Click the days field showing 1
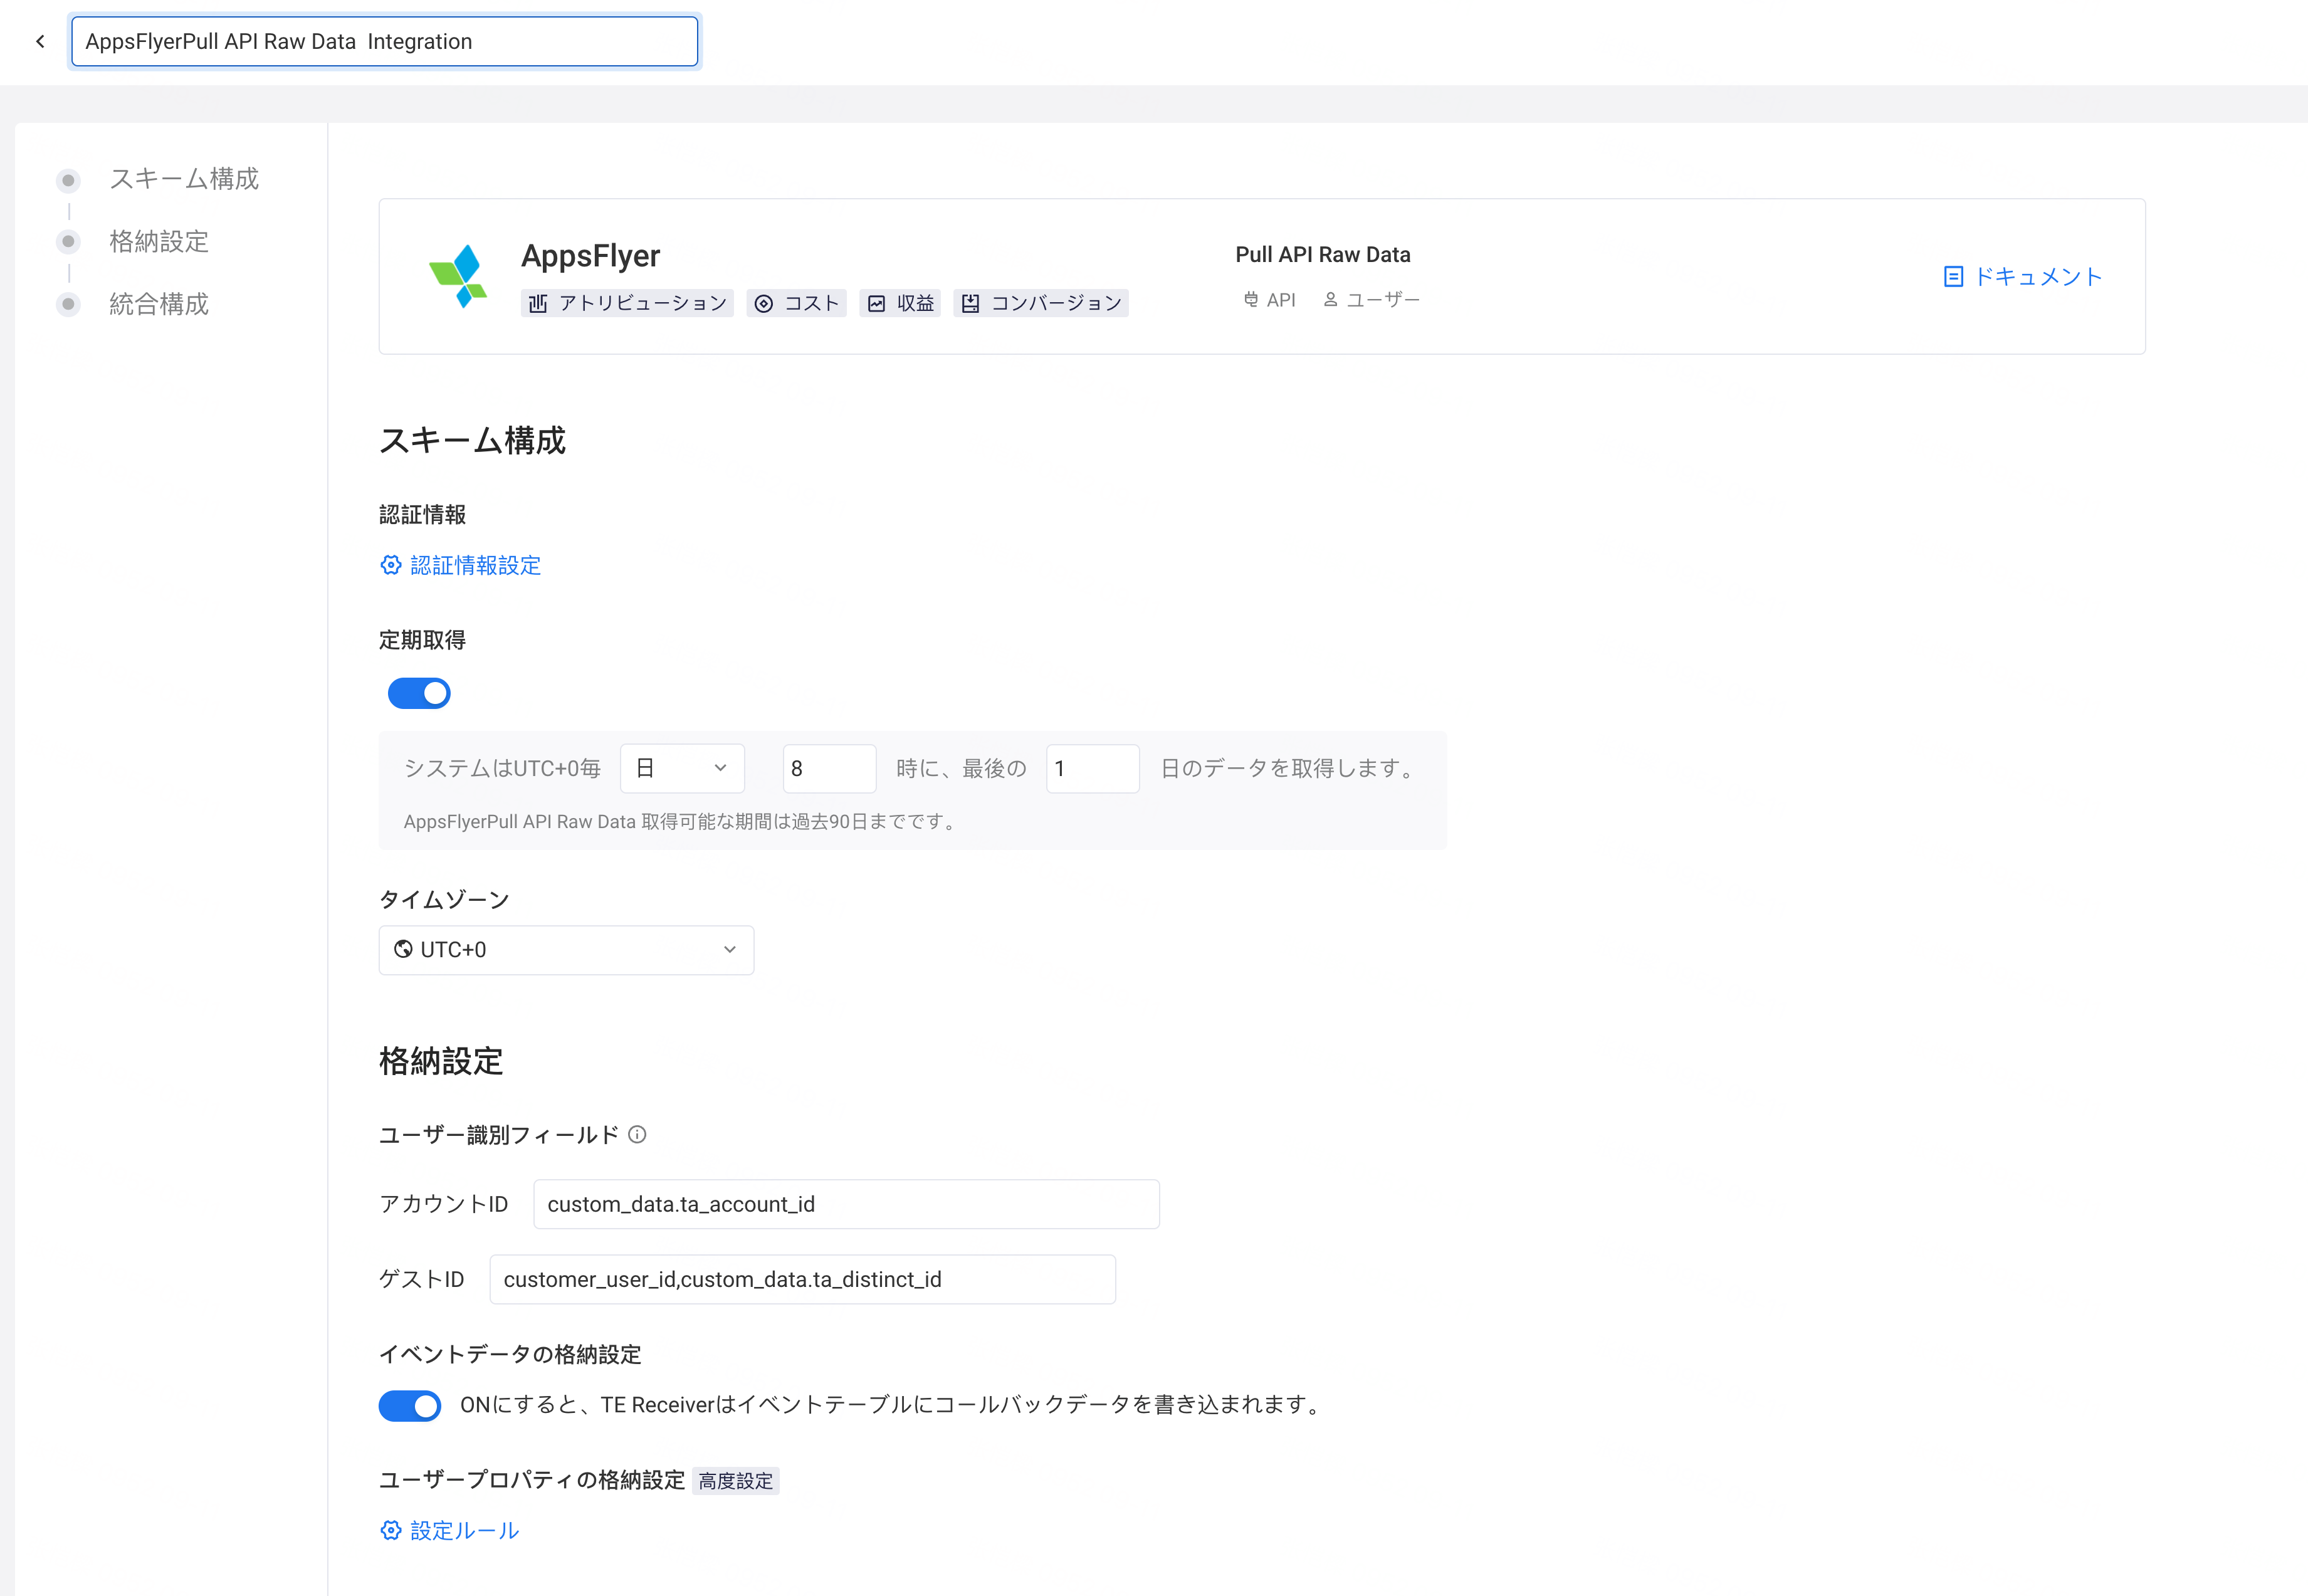The height and width of the screenshot is (1596, 2308). pyautogui.click(x=1092, y=768)
